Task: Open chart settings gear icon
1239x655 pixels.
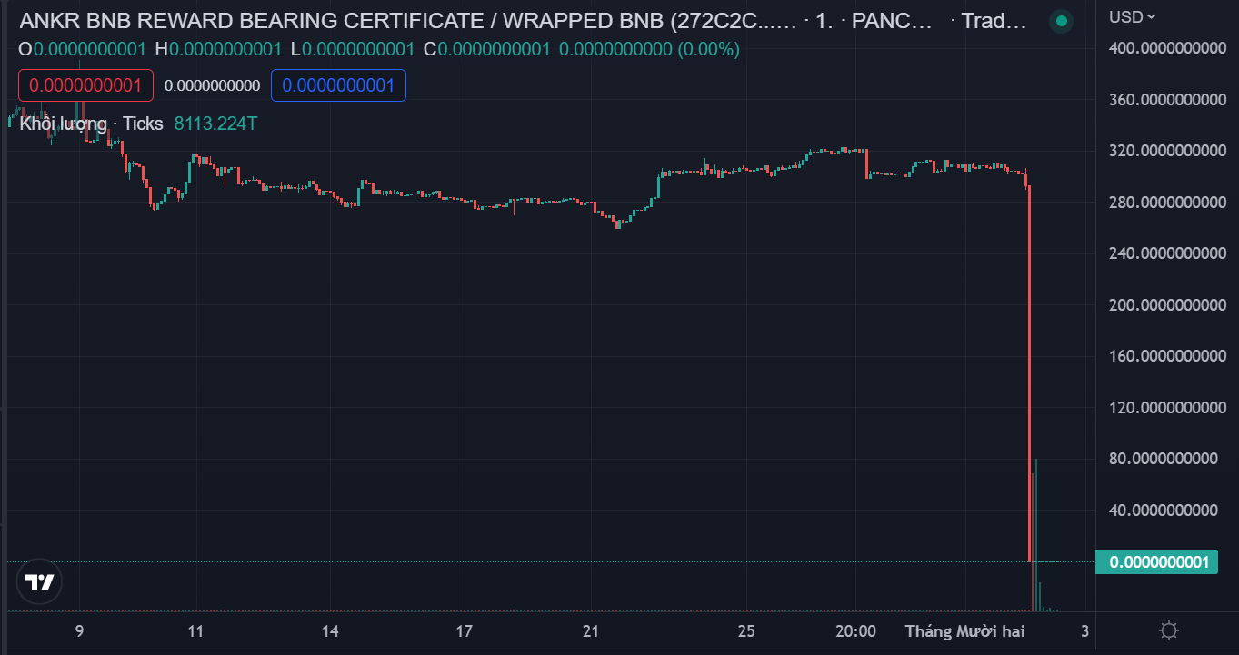Action: pyautogui.click(x=1169, y=630)
